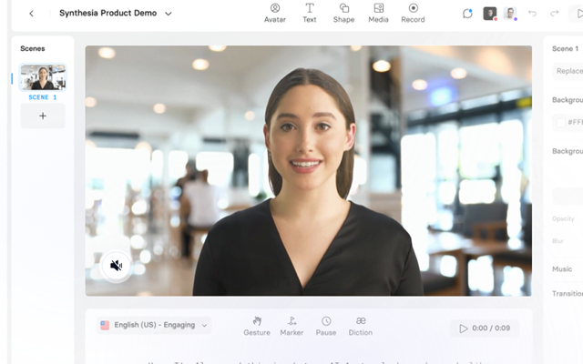Click the Transition label in right panel

[x=568, y=294]
